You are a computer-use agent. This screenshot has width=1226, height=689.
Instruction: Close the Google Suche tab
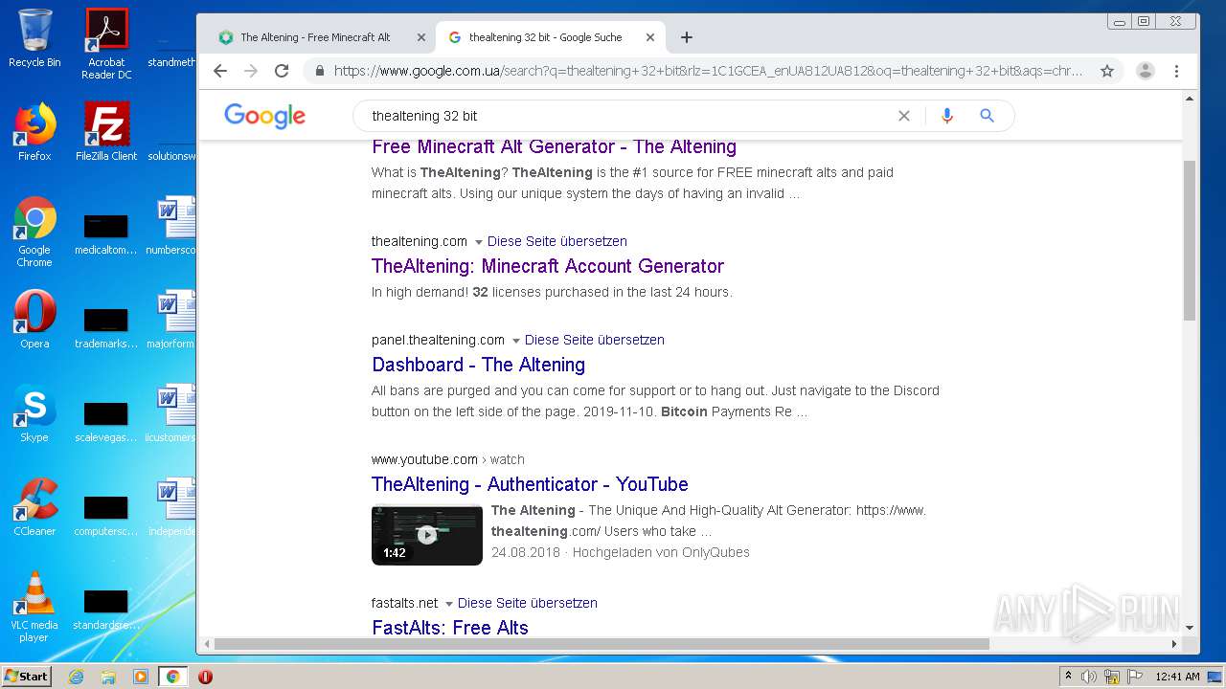(650, 37)
